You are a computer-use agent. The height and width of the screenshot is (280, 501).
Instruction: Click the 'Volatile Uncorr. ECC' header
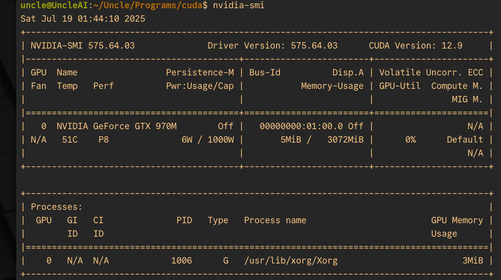point(431,72)
